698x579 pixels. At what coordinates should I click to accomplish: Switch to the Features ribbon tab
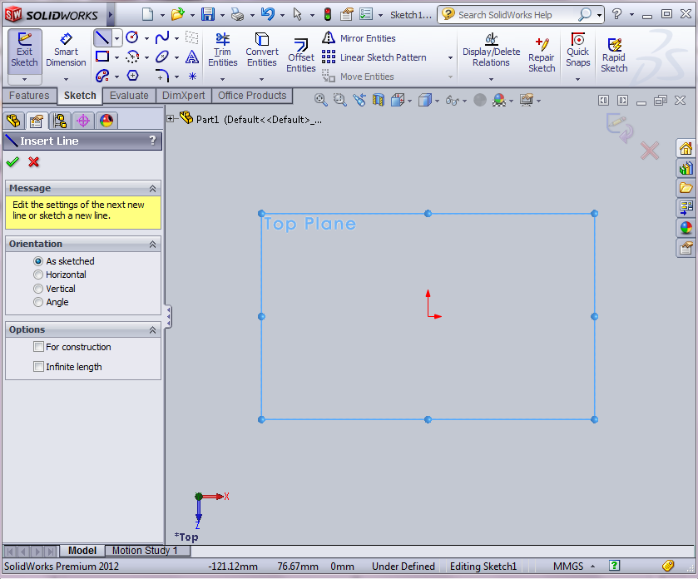click(x=30, y=96)
